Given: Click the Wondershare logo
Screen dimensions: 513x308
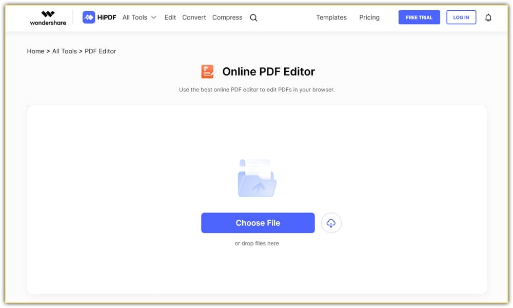Looking at the screenshot, I should (48, 18).
